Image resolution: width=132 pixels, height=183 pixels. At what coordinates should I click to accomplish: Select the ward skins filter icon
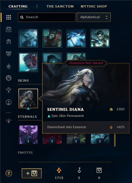tap(9, 90)
